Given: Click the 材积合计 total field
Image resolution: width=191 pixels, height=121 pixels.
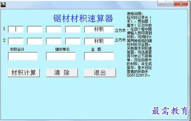Looking at the screenshot, I should coord(23,56).
